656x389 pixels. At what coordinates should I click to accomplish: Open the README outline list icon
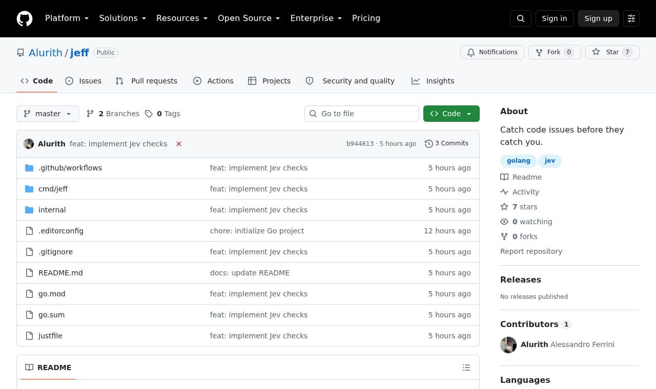(x=466, y=368)
